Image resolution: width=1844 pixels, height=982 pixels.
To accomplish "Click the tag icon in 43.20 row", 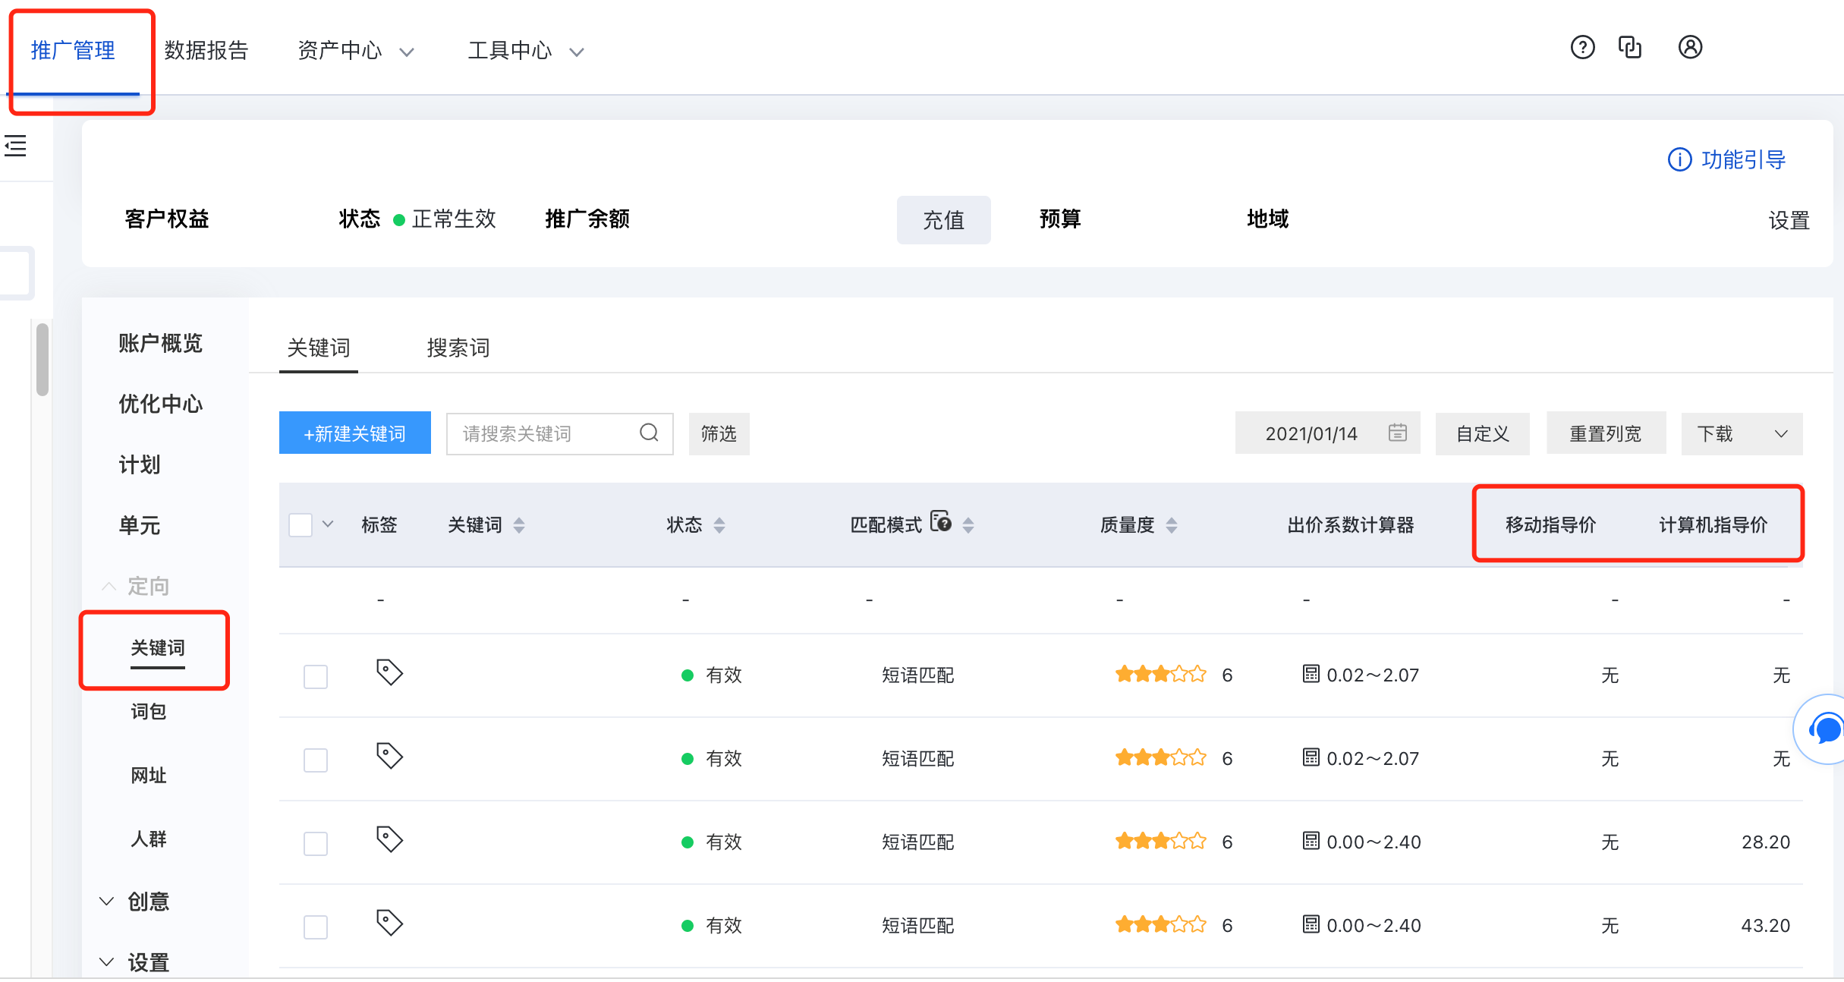I will click(389, 923).
